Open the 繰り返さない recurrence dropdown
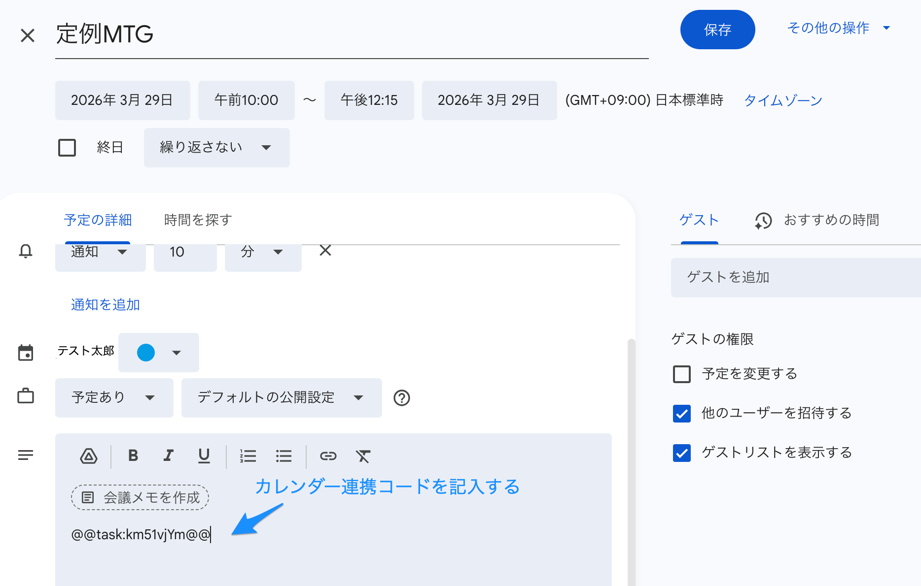 216,147
